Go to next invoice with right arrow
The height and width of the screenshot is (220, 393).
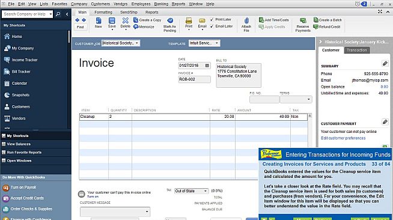[x=84, y=20]
